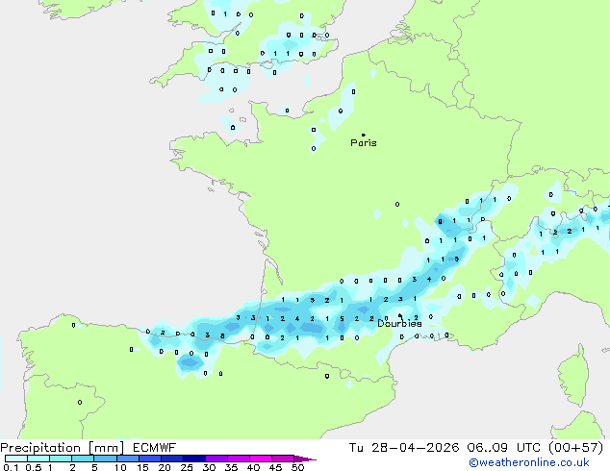610x471 pixels.
Task: Select the magenta 40–45 mm legend swatch
Action: point(261,459)
